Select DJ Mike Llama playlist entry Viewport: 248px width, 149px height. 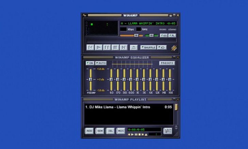128,107
